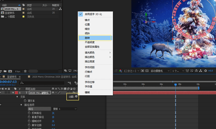Open the 描边颜色 submenu
Viewport: 216px width, 129px height.
95,57
